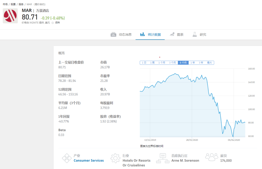Click the MAR stock price line chart

pyautogui.click(x=192, y=103)
